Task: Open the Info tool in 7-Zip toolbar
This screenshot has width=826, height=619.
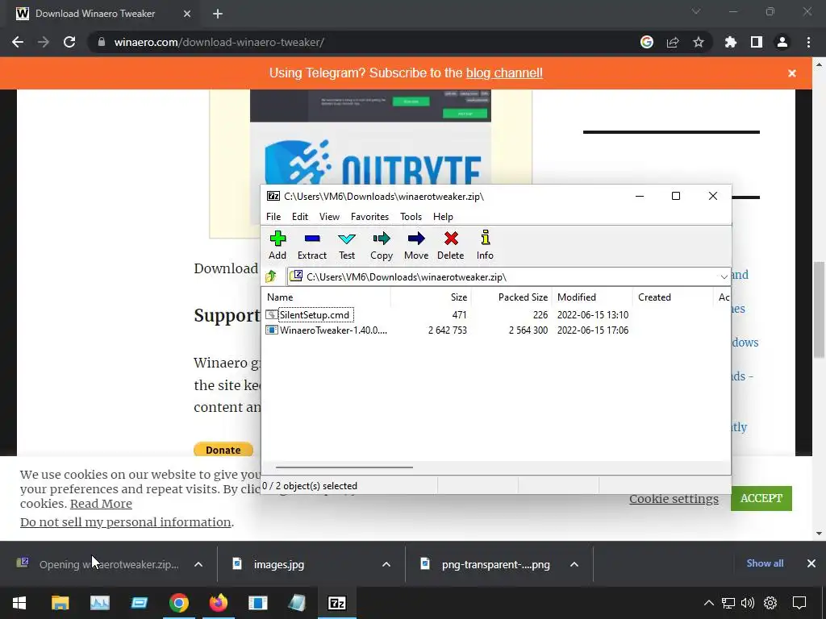Action: coord(485,245)
